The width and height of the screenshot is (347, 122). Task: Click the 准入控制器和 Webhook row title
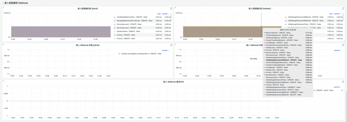coord(16,3)
